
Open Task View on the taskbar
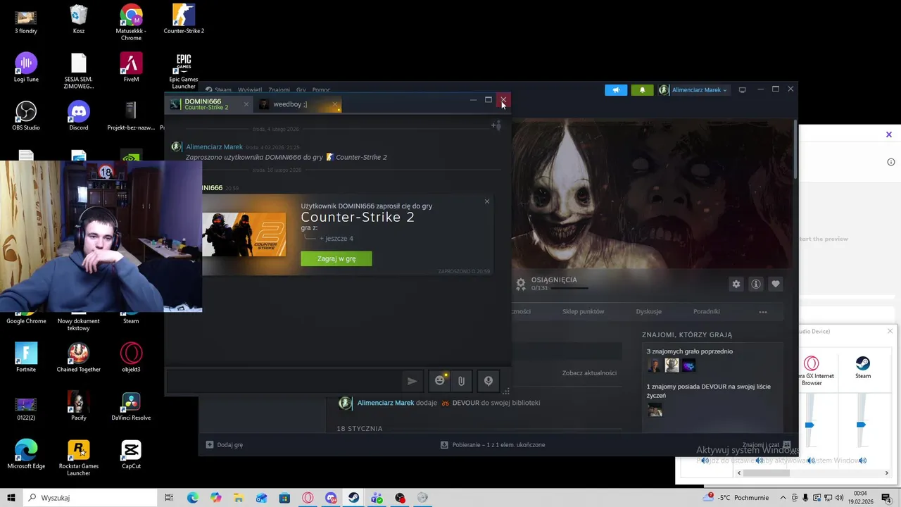pos(169,498)
